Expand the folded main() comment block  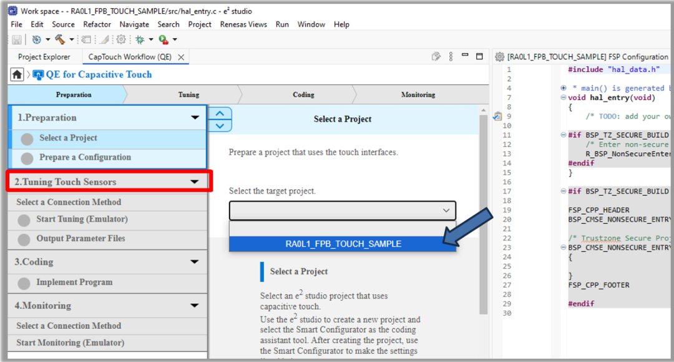[564, 89]
